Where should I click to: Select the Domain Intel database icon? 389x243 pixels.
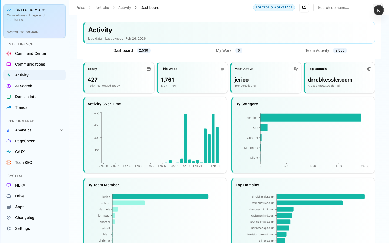(9, 97)
